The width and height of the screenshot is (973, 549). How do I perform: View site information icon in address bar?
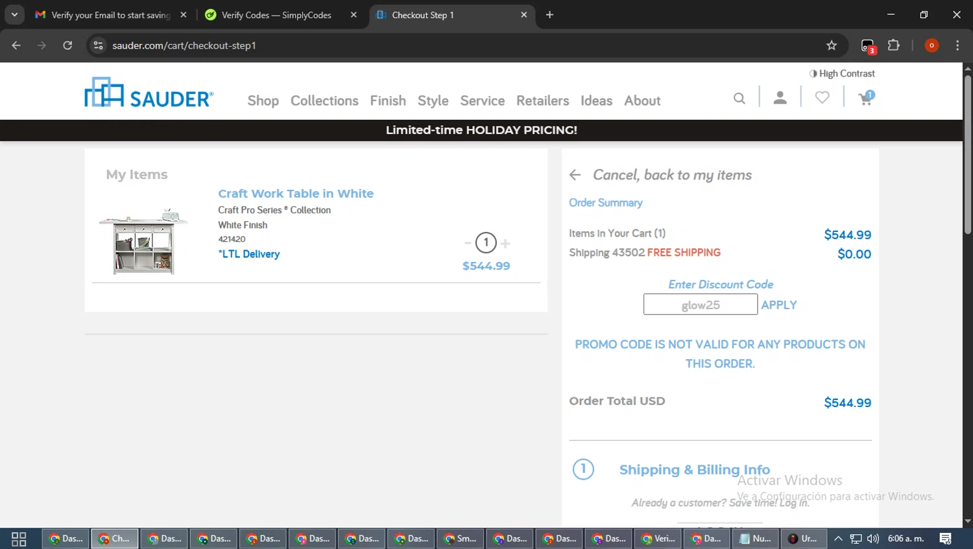click(98, 45)
